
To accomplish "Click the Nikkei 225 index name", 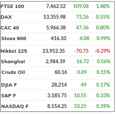I will (x=14, y=51).
